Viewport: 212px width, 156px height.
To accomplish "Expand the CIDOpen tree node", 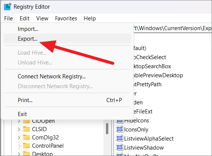I will pos(19,121).
